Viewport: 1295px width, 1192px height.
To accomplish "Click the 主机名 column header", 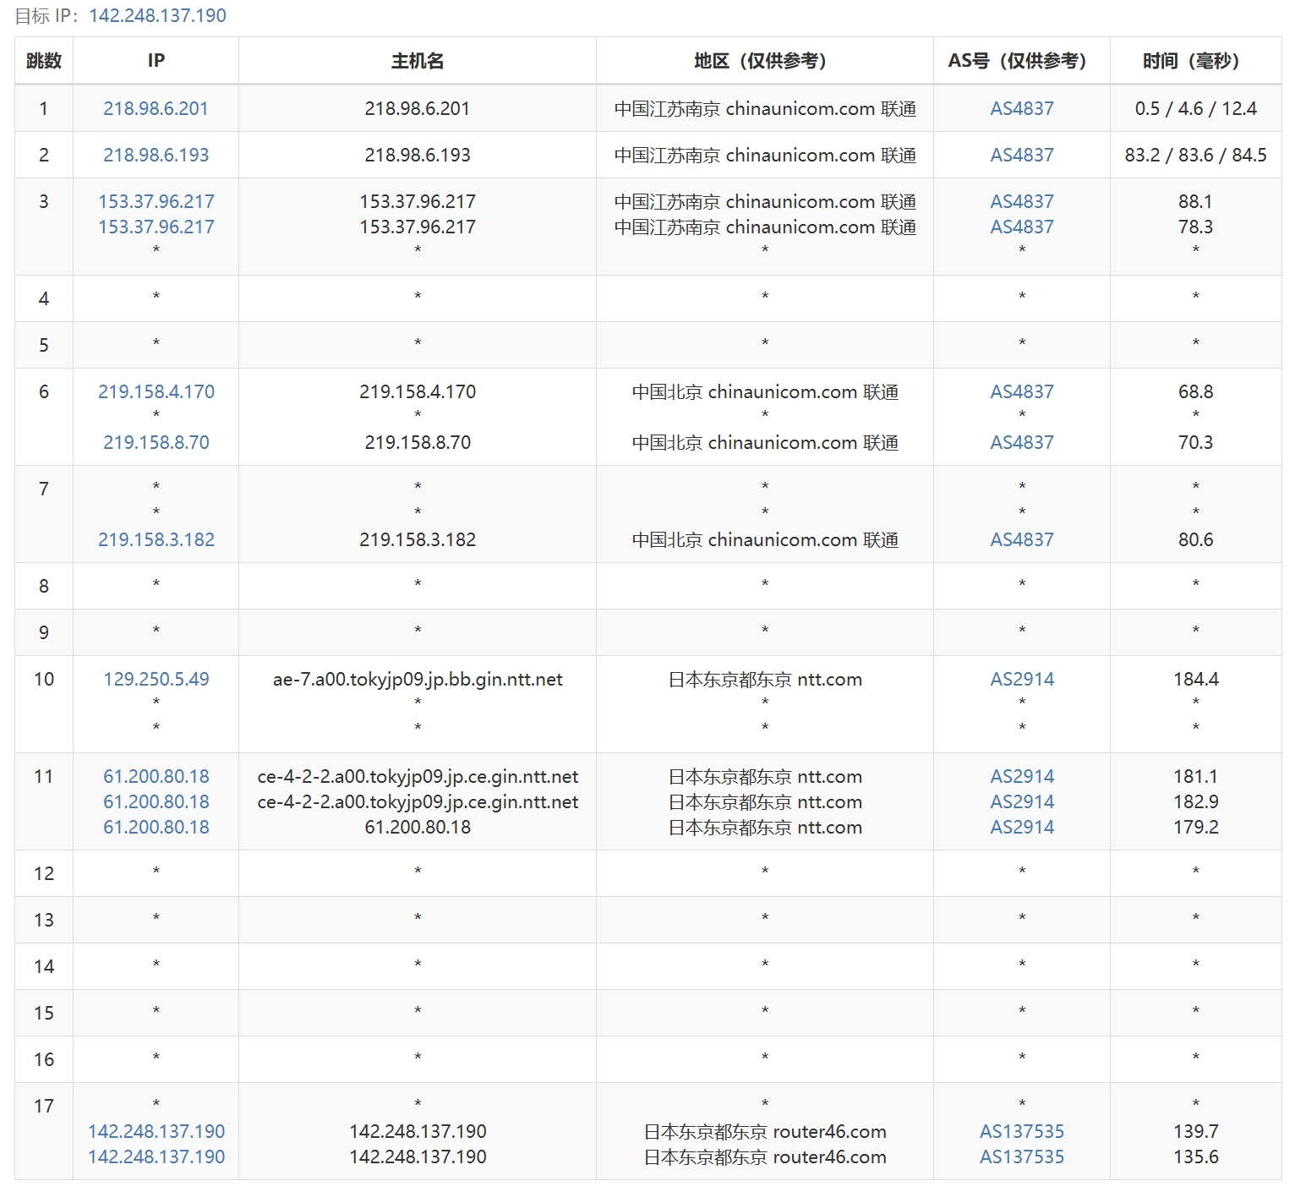I will coord(418,61).
